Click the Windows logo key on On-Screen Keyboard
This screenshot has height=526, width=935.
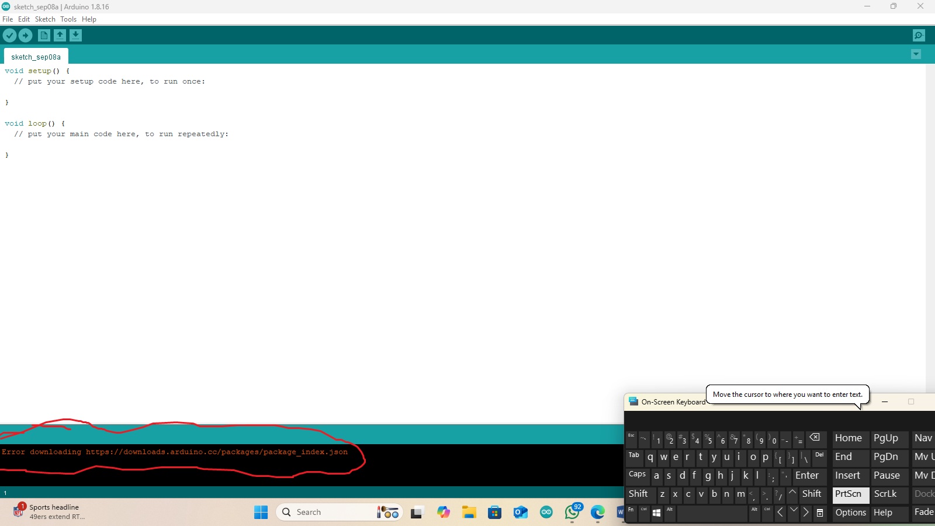(657, 513)
